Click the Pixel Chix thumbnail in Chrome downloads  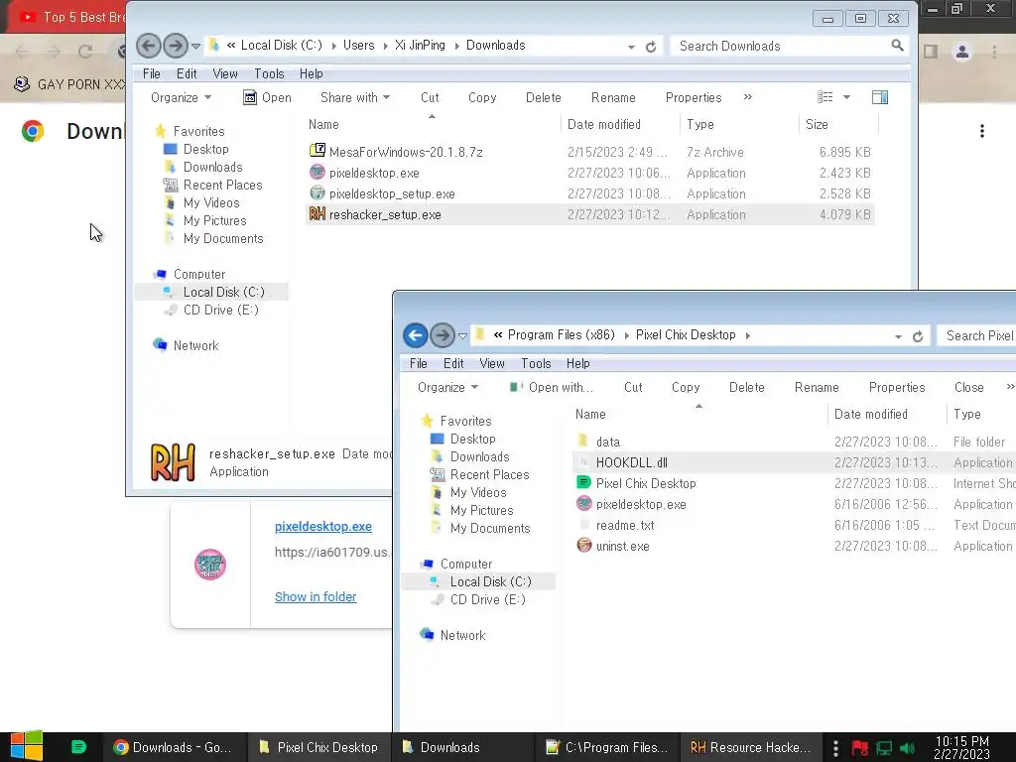point(210,565)
